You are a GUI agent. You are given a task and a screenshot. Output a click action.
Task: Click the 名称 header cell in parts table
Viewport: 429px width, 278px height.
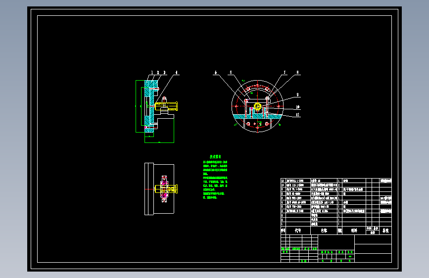coord(324,231)
